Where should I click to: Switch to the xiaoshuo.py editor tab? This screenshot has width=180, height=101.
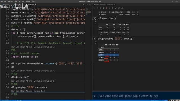(31, 4)
